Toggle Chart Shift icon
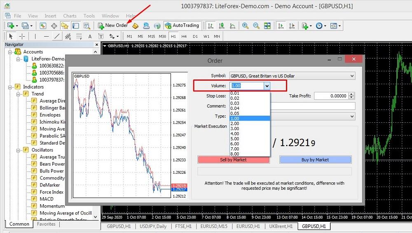 (x=292, y=26)
